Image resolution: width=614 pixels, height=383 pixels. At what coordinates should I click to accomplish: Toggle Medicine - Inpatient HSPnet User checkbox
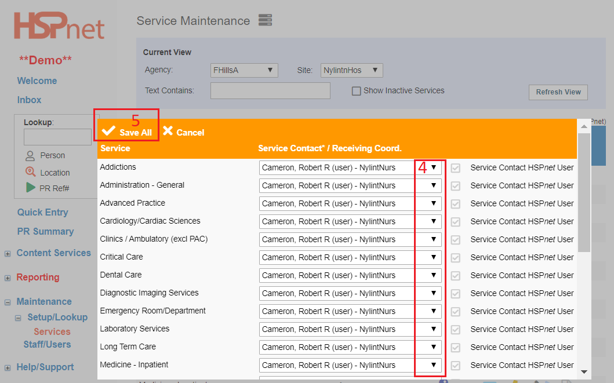click(x=455, y=366)
